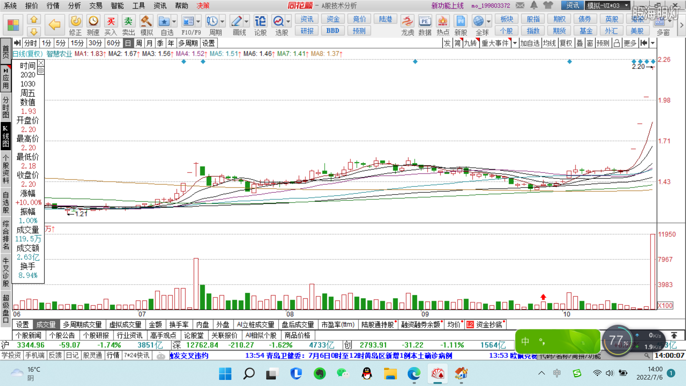Screen dimensions: 686x386
Task: Expand the 自选 dropdown arrow
Action: click(x=174, y=21)
